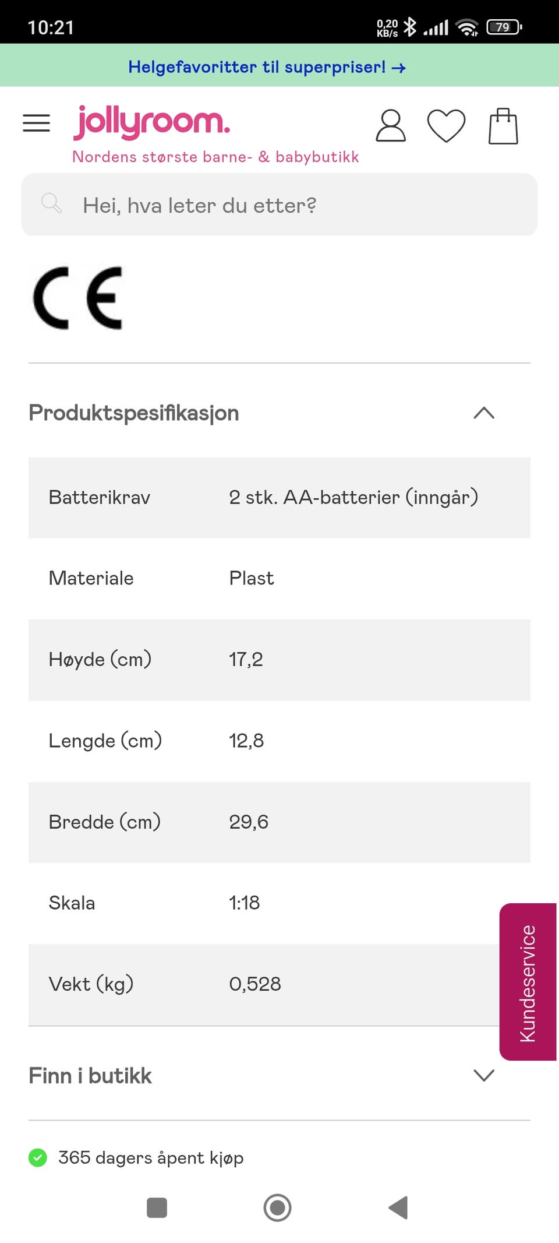The width and height of the screenshot is (559, 1243).
Task: Collapse the Produktspesifikasjon section chevron
Action: pos(484,413)
